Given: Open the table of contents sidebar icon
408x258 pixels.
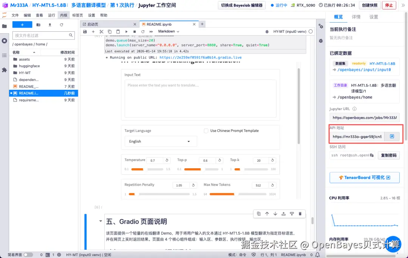Looking at the screenshot, I should (x=5, y=55).
